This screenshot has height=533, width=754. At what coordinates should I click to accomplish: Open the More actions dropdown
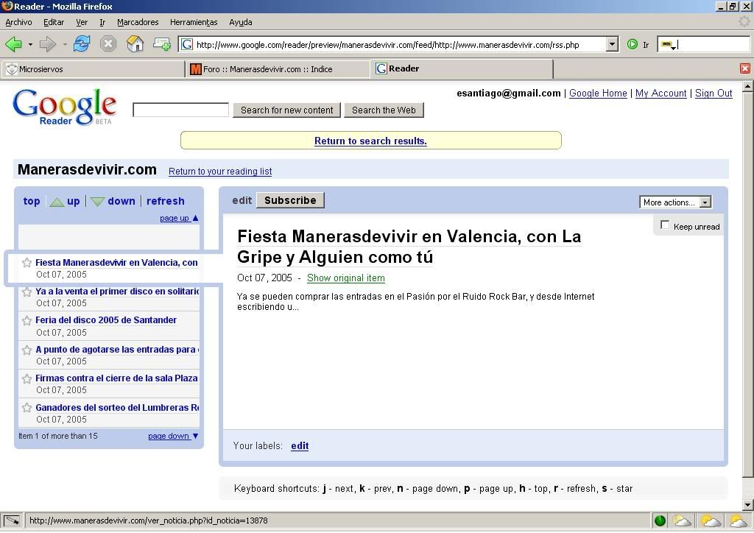[x=675, y=202]
